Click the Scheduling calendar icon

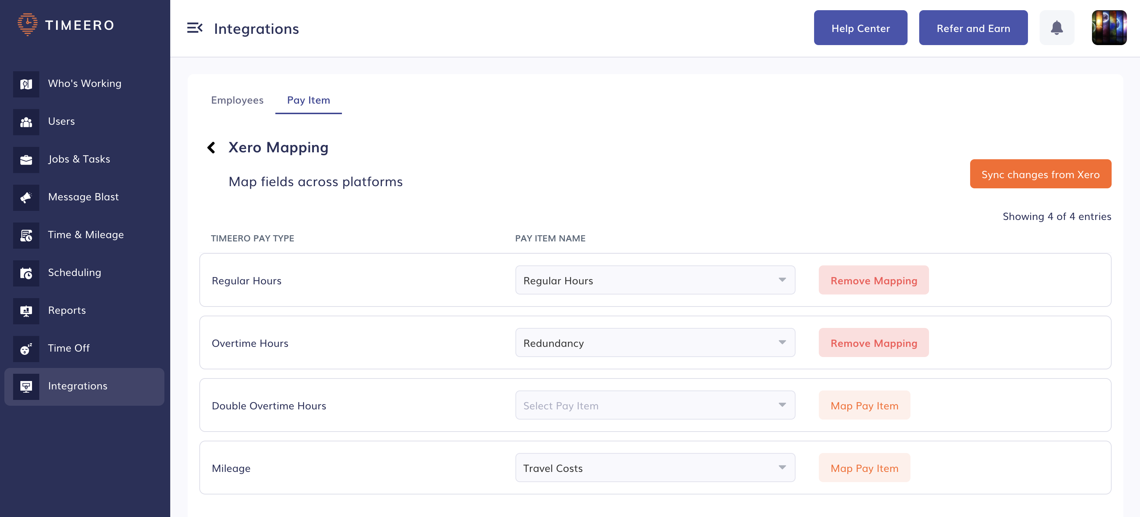click(26, 273)
